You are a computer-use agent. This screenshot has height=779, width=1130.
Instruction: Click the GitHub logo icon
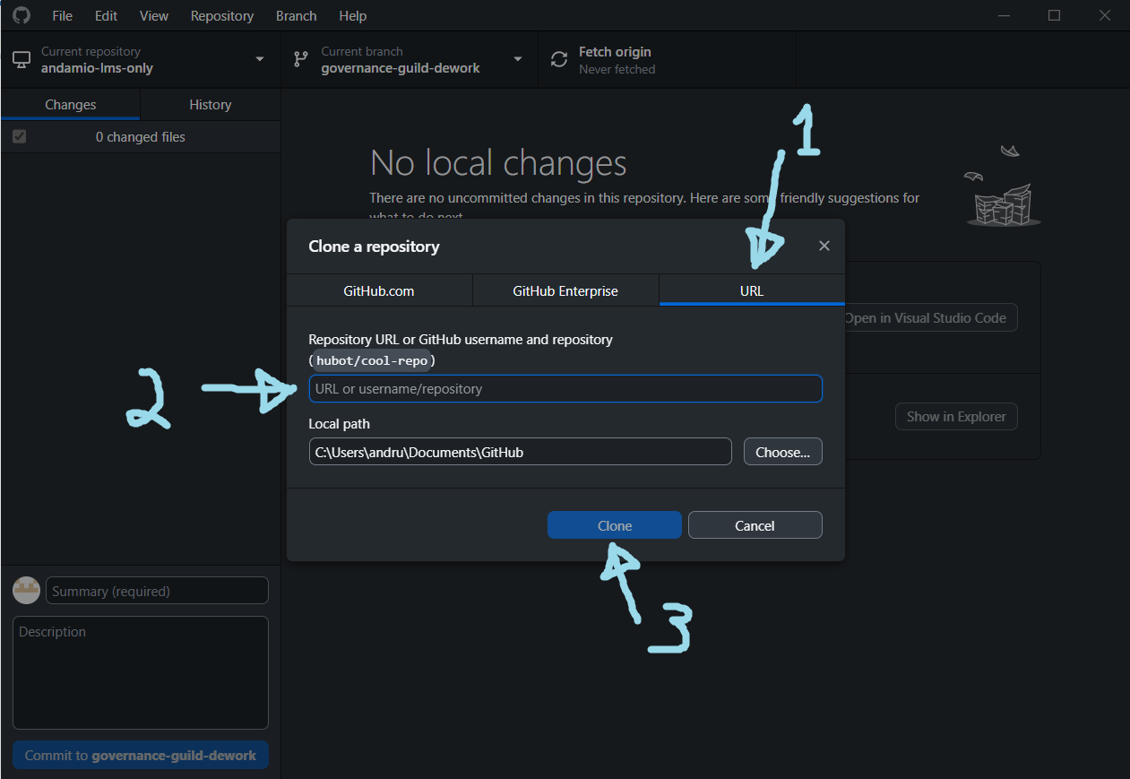click(21, 15)
